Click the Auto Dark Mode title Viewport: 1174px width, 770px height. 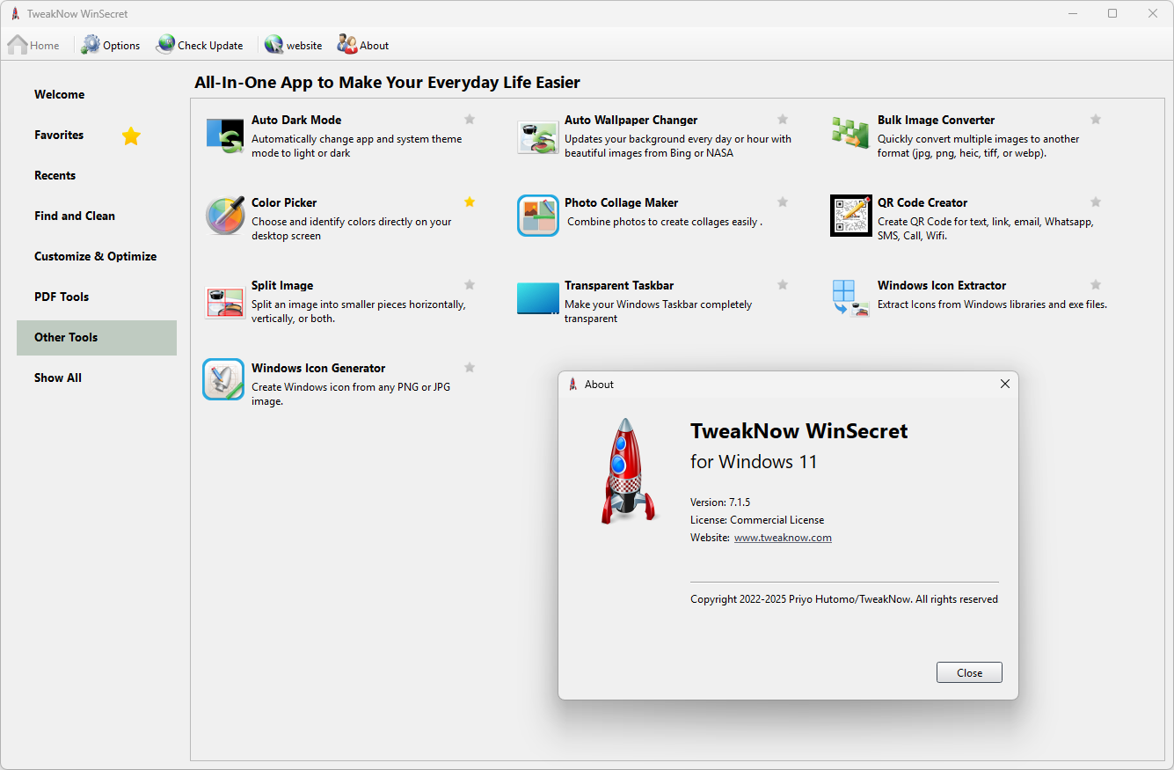point(296,120)
